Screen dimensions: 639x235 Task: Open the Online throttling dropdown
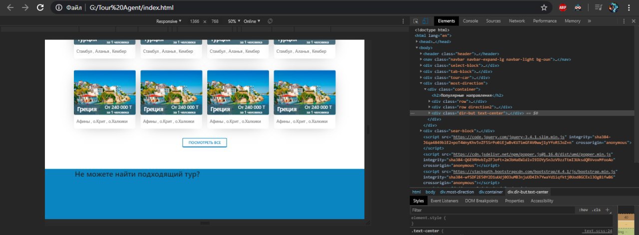click(x=252, y=21)
